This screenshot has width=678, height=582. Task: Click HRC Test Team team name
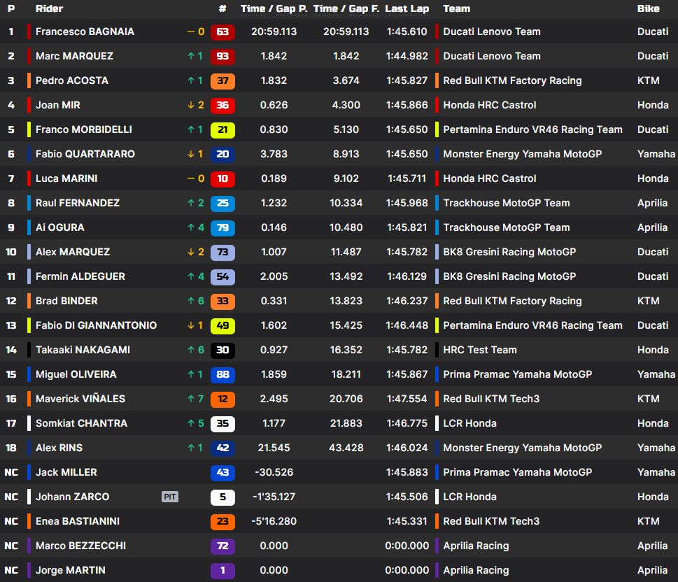point(480,350)
